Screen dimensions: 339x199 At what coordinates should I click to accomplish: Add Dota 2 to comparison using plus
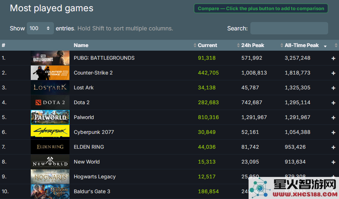[x=333, y=103]
